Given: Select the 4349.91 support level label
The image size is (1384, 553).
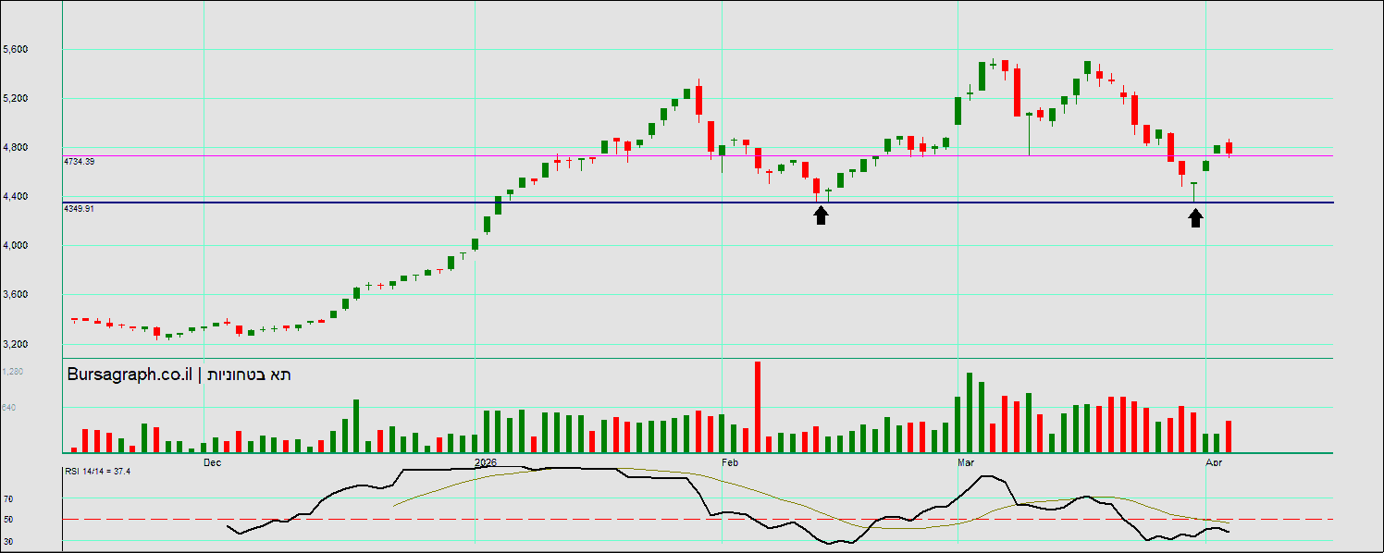Looking at the screenshot, I should pyautogui.click(x=79, y=209).
